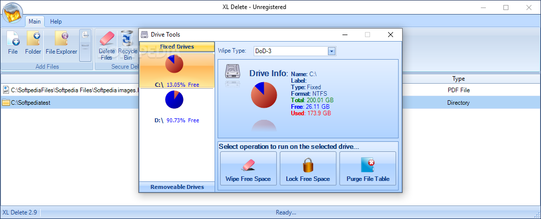Minimize the Drive Tools dialog
Image resolution: width=541 pixels, height=219 pixels.
tap(344, 35)
